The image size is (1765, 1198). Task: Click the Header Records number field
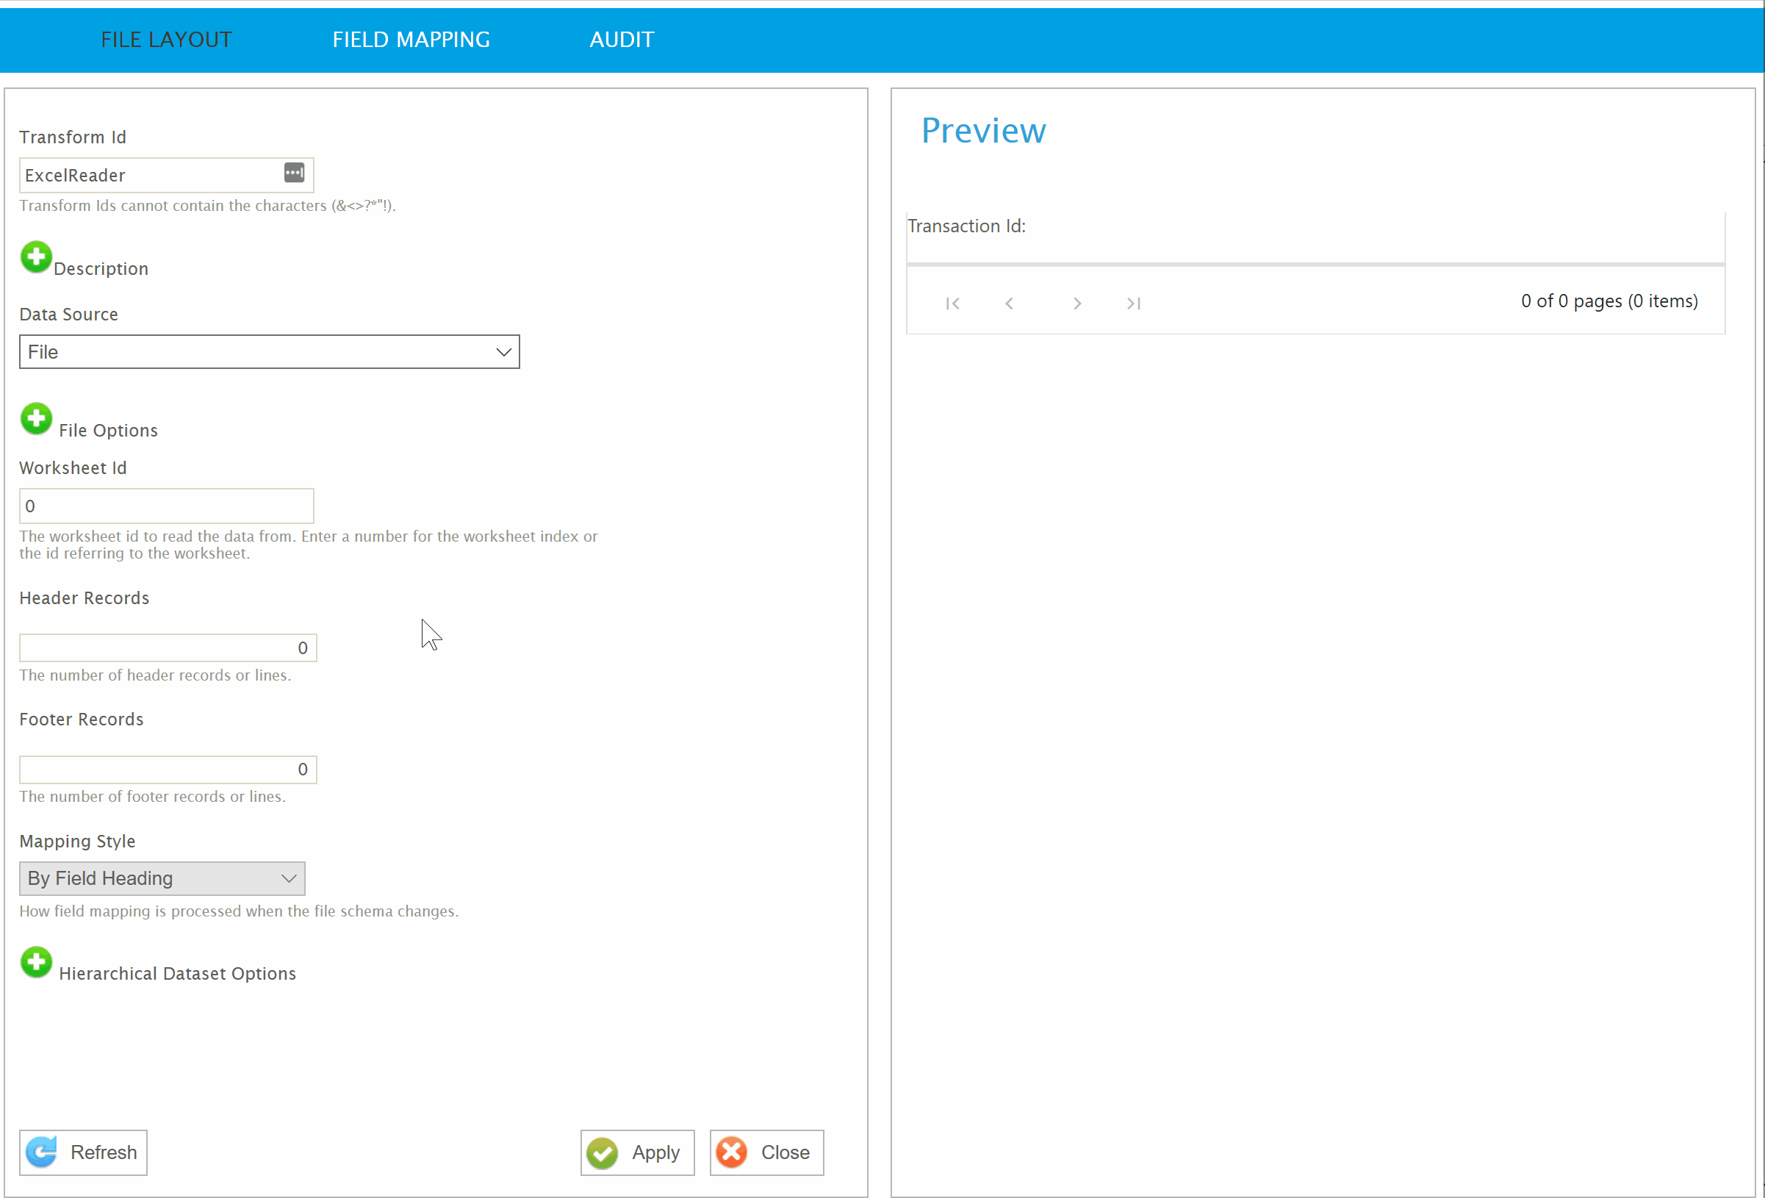167,648
